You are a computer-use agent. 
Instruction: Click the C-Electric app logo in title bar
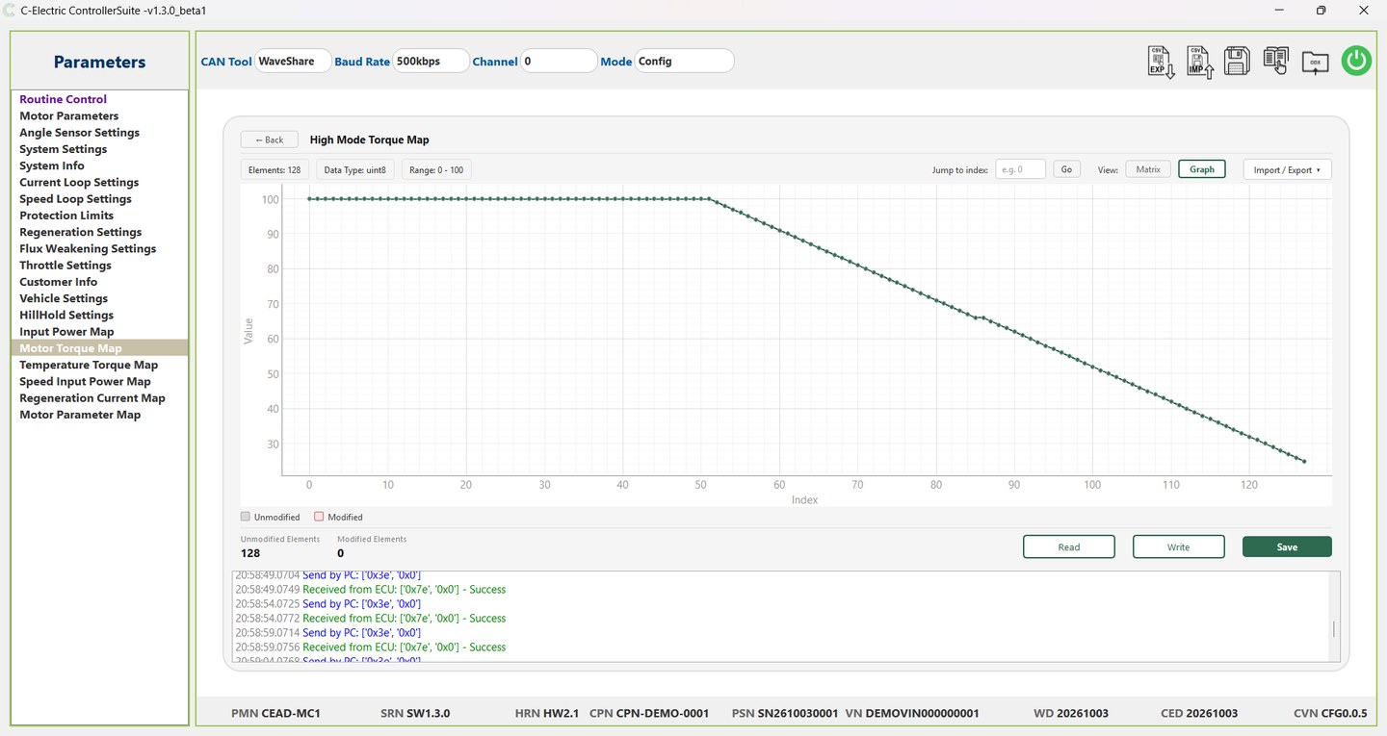pos(11,11)
